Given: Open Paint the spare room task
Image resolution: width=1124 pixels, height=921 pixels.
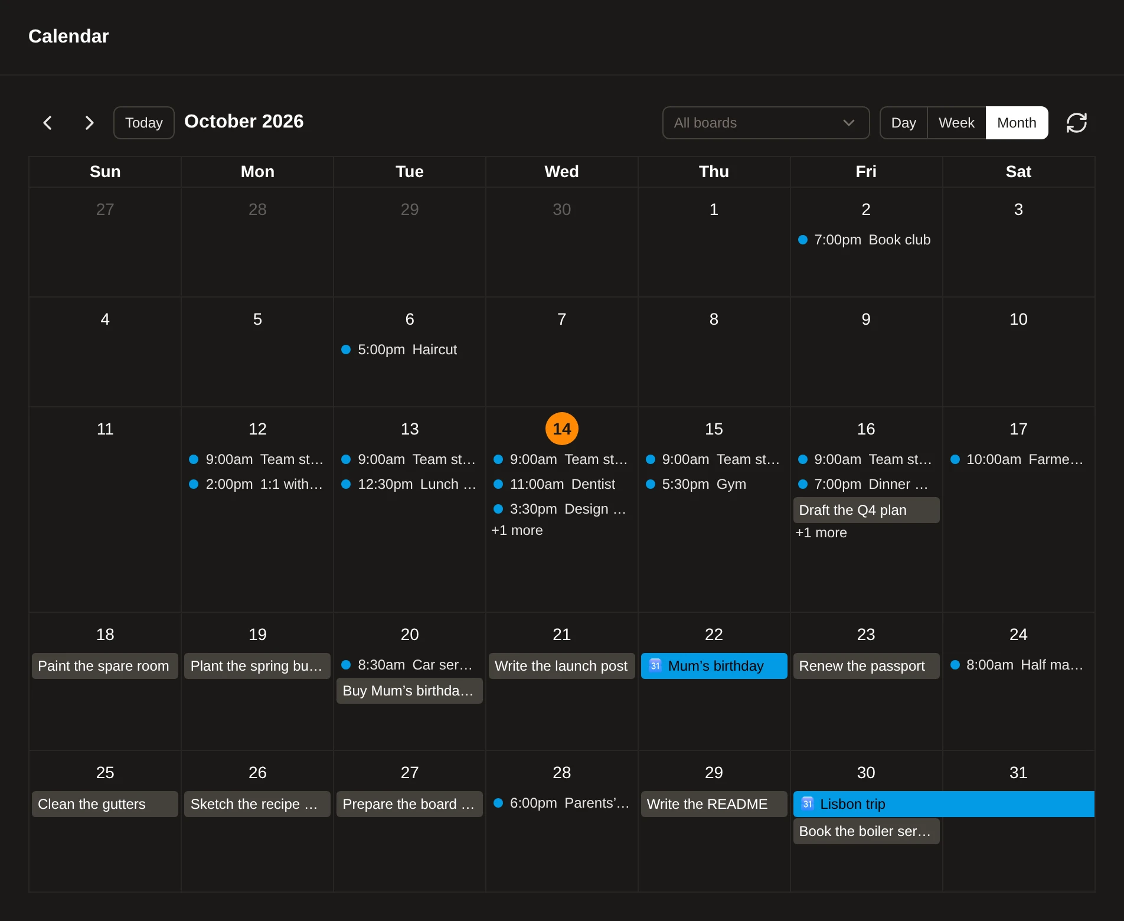Looking at the screenshot, I should (105, 666).
